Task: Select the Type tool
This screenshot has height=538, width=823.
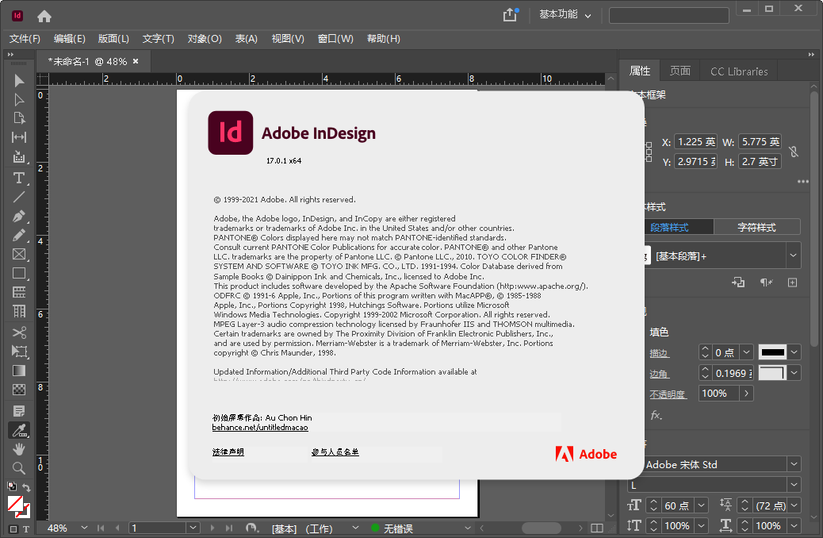Action: pyautogui.click(x=17, y=178)
